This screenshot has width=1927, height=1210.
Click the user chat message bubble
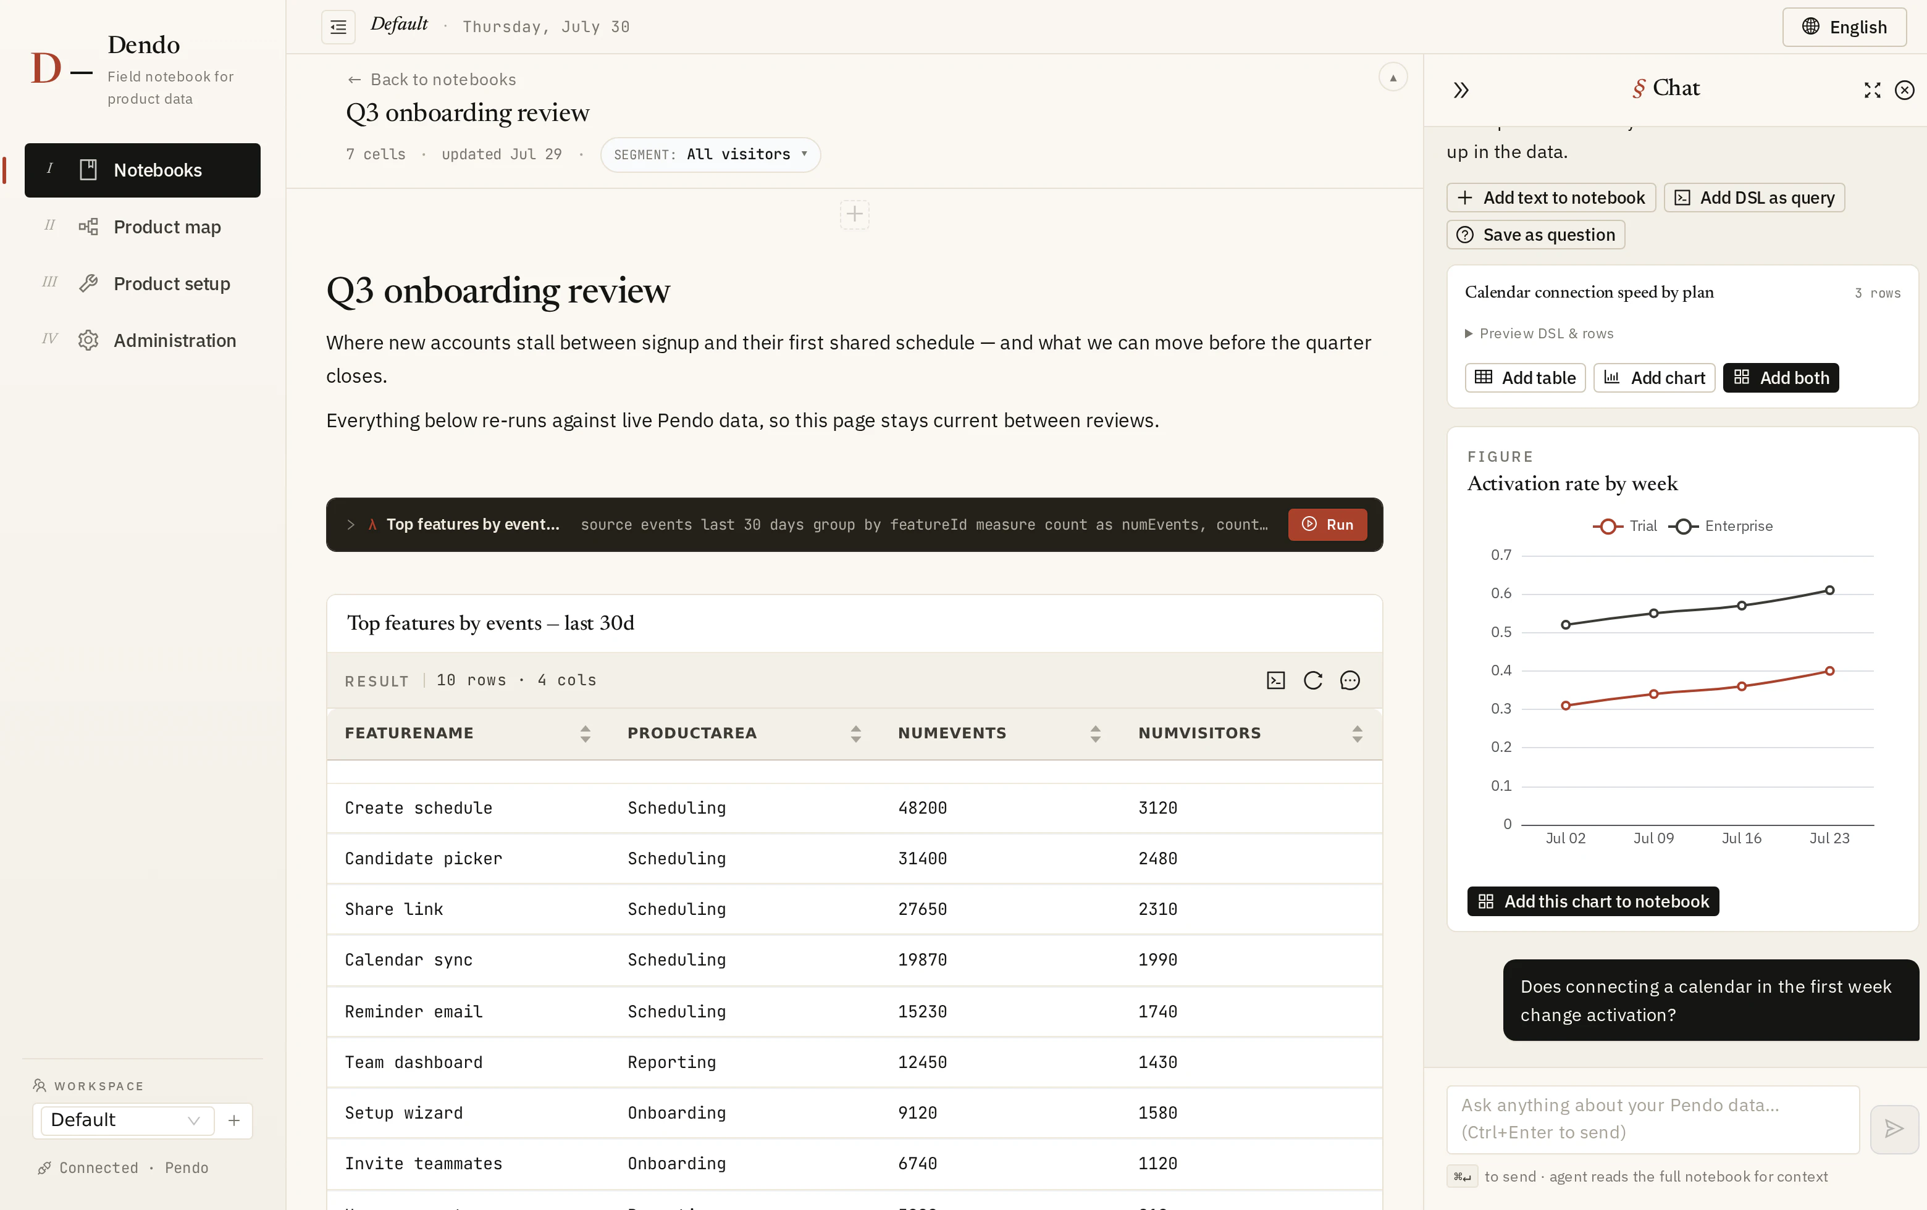(x=1710, y=1001)
